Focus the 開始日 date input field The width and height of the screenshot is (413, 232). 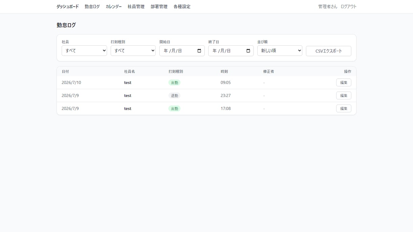click(182, 51)
